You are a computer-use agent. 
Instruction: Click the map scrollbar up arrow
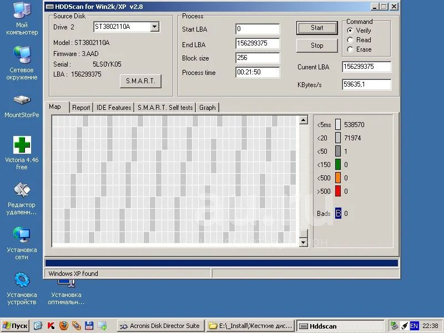pyautogui.click(x=304, y=120)
